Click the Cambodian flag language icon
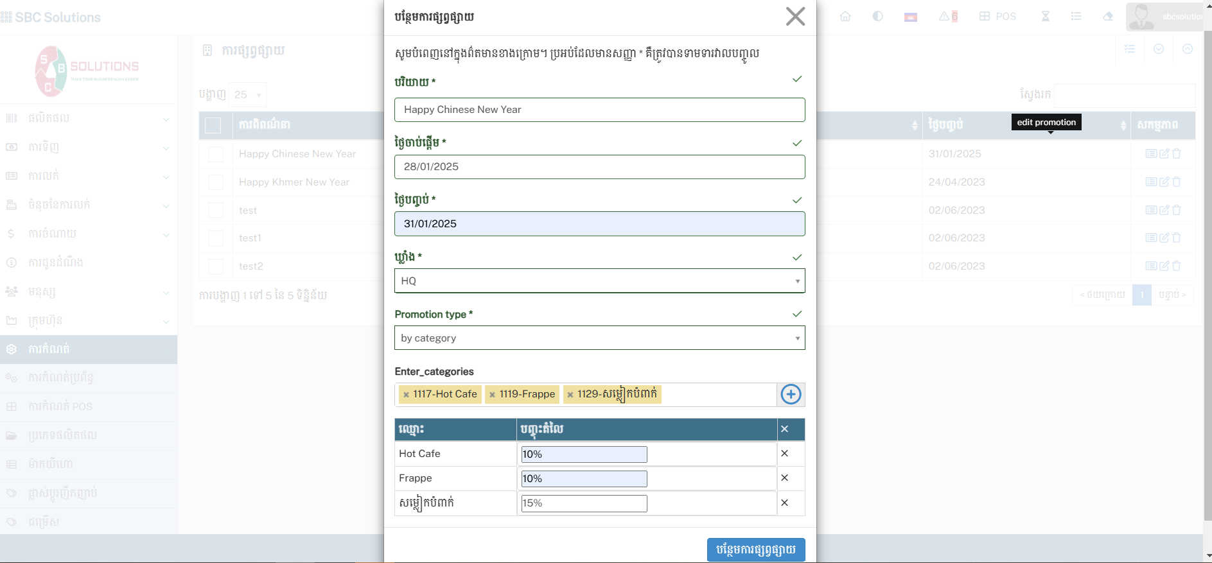The width and height of the screenshot is (1212, 563). tap(910, 17)
